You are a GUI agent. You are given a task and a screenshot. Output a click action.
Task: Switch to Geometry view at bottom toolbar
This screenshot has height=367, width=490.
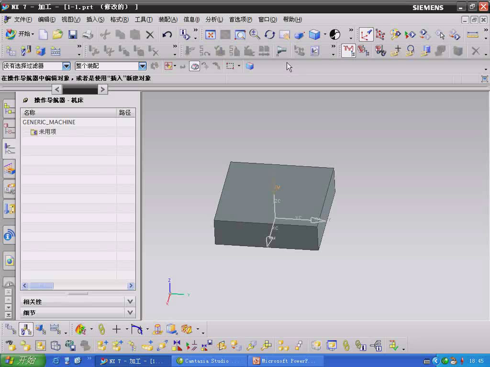tap(41, 329)
